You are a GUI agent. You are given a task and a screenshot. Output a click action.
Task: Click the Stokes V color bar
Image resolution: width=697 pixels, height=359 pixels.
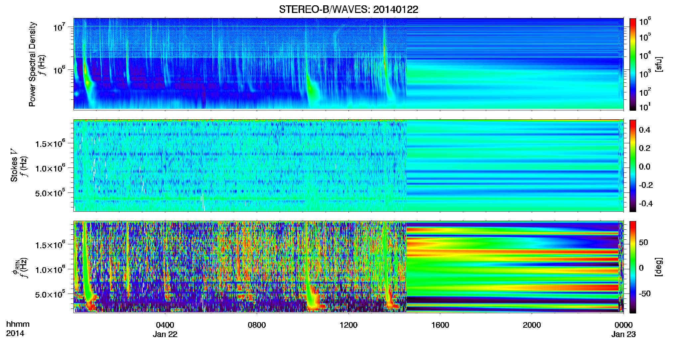click(633, 166)
